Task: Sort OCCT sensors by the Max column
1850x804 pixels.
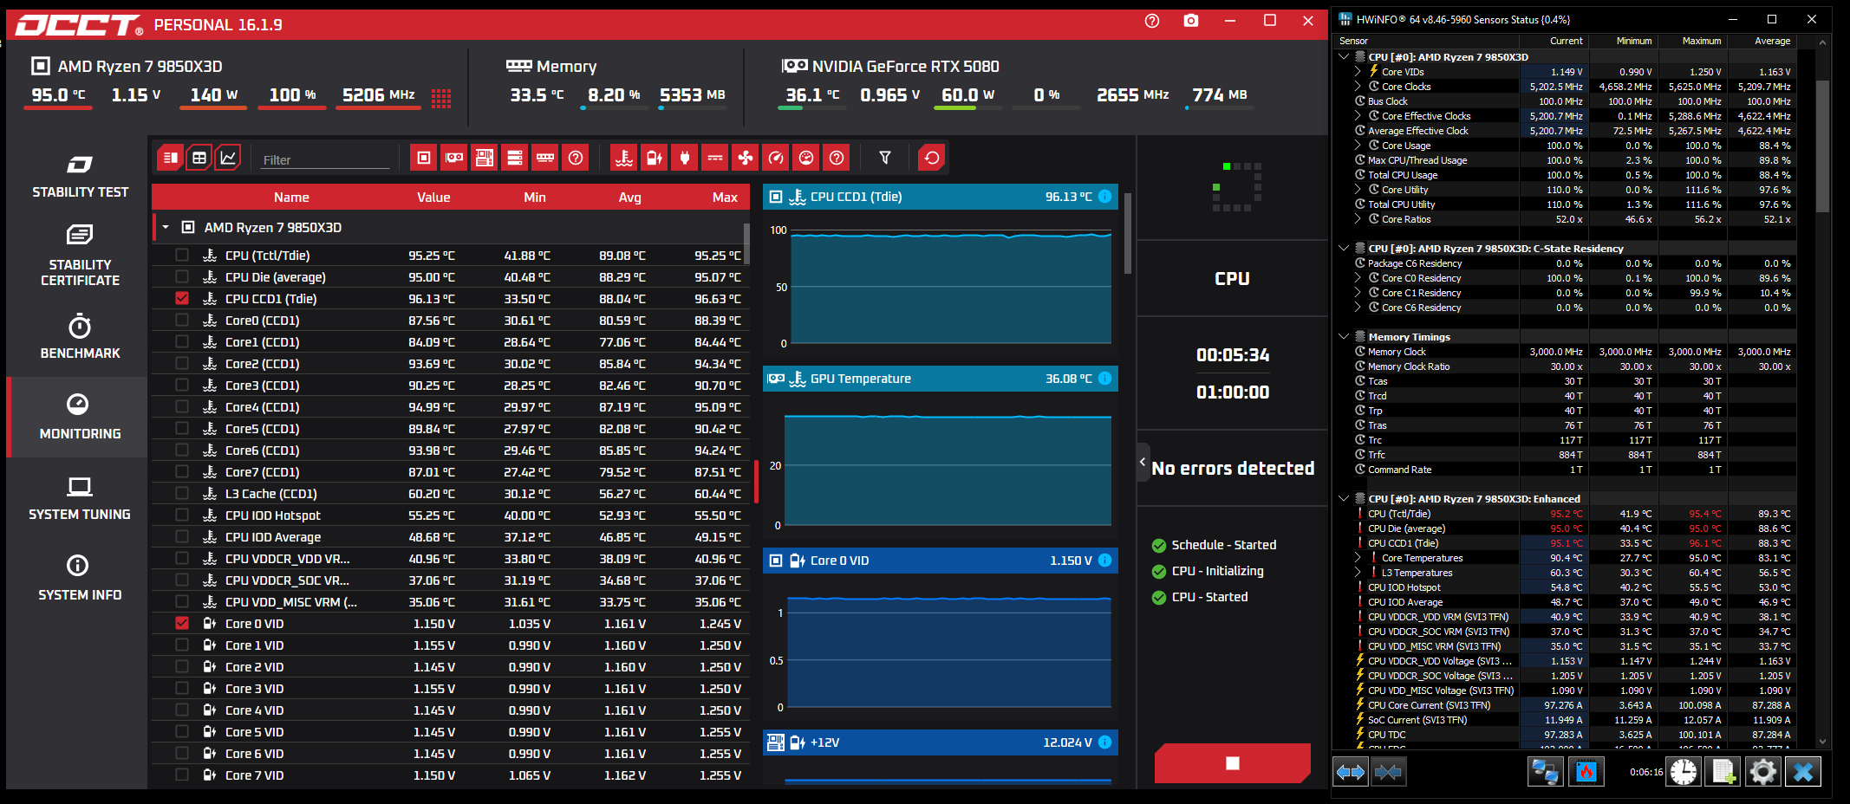Action: tap(725, 198)
